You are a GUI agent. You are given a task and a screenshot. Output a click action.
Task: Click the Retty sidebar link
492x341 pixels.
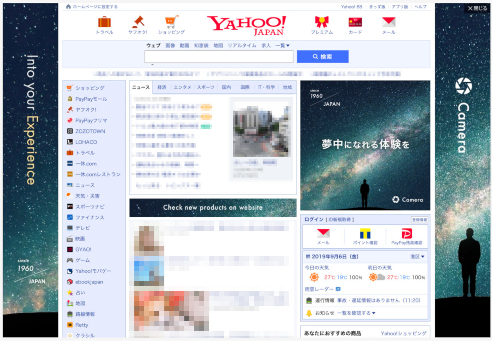[x=82, y=325]
